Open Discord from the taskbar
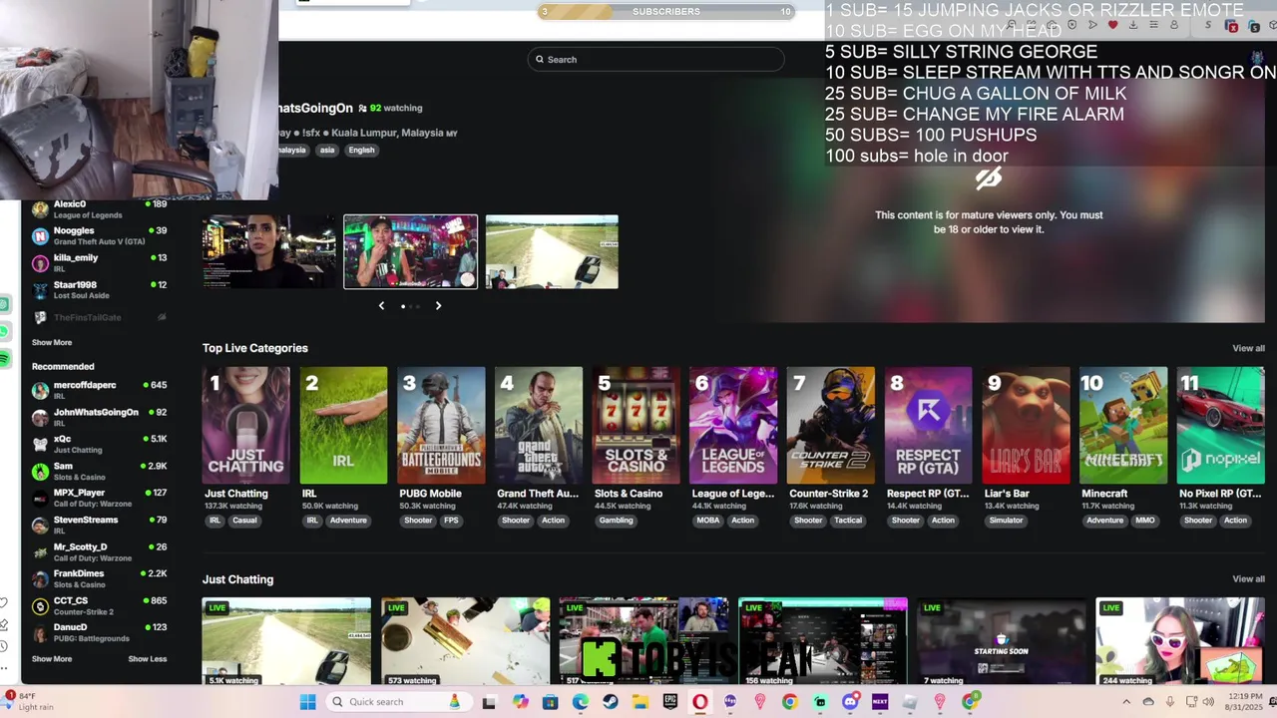 pyautogui.click(x=850, y=702)
